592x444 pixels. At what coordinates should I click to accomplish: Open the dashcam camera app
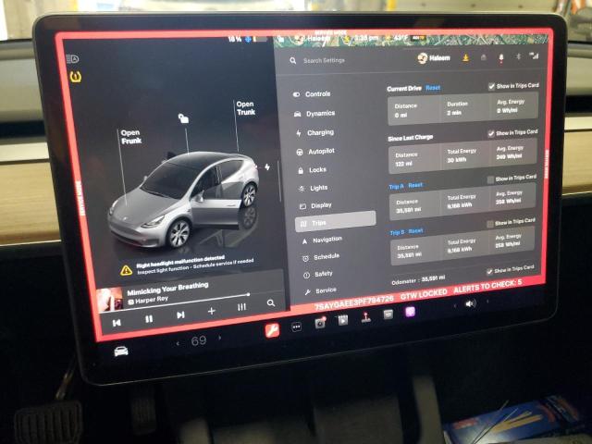coord(320,323)
